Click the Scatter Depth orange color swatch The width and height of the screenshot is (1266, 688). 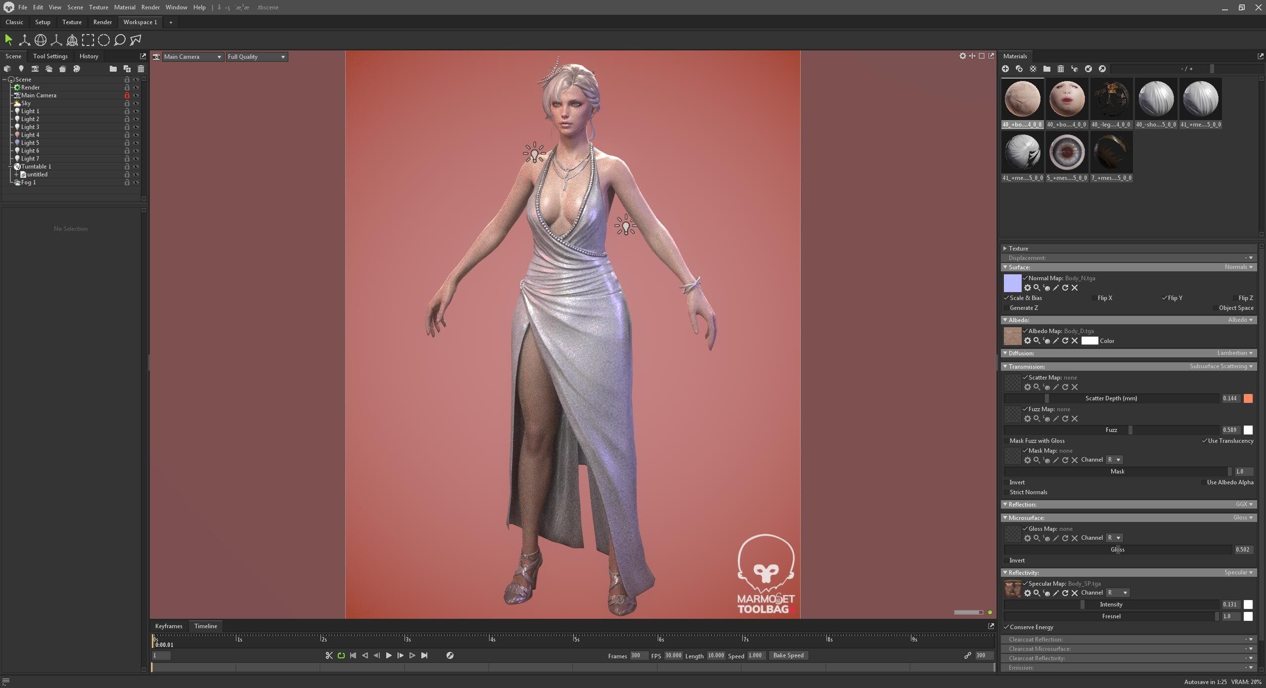1248,398
